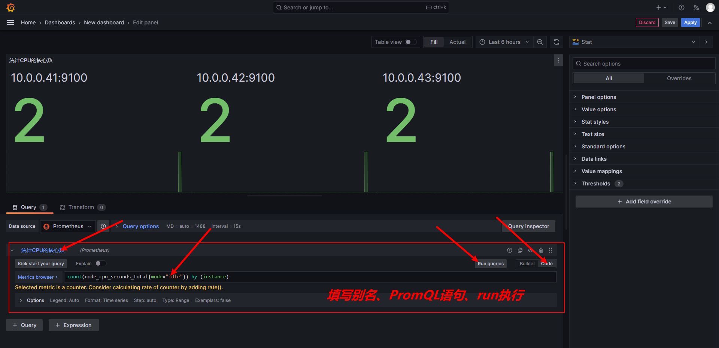Select the Fill display mode
This screenshot has width=719, height=348.
pyautogui.click(x=434, y=42)
